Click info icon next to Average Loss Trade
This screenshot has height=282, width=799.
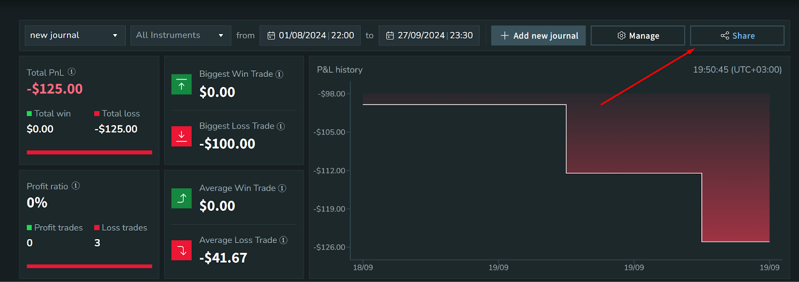[x=283, y=240]
